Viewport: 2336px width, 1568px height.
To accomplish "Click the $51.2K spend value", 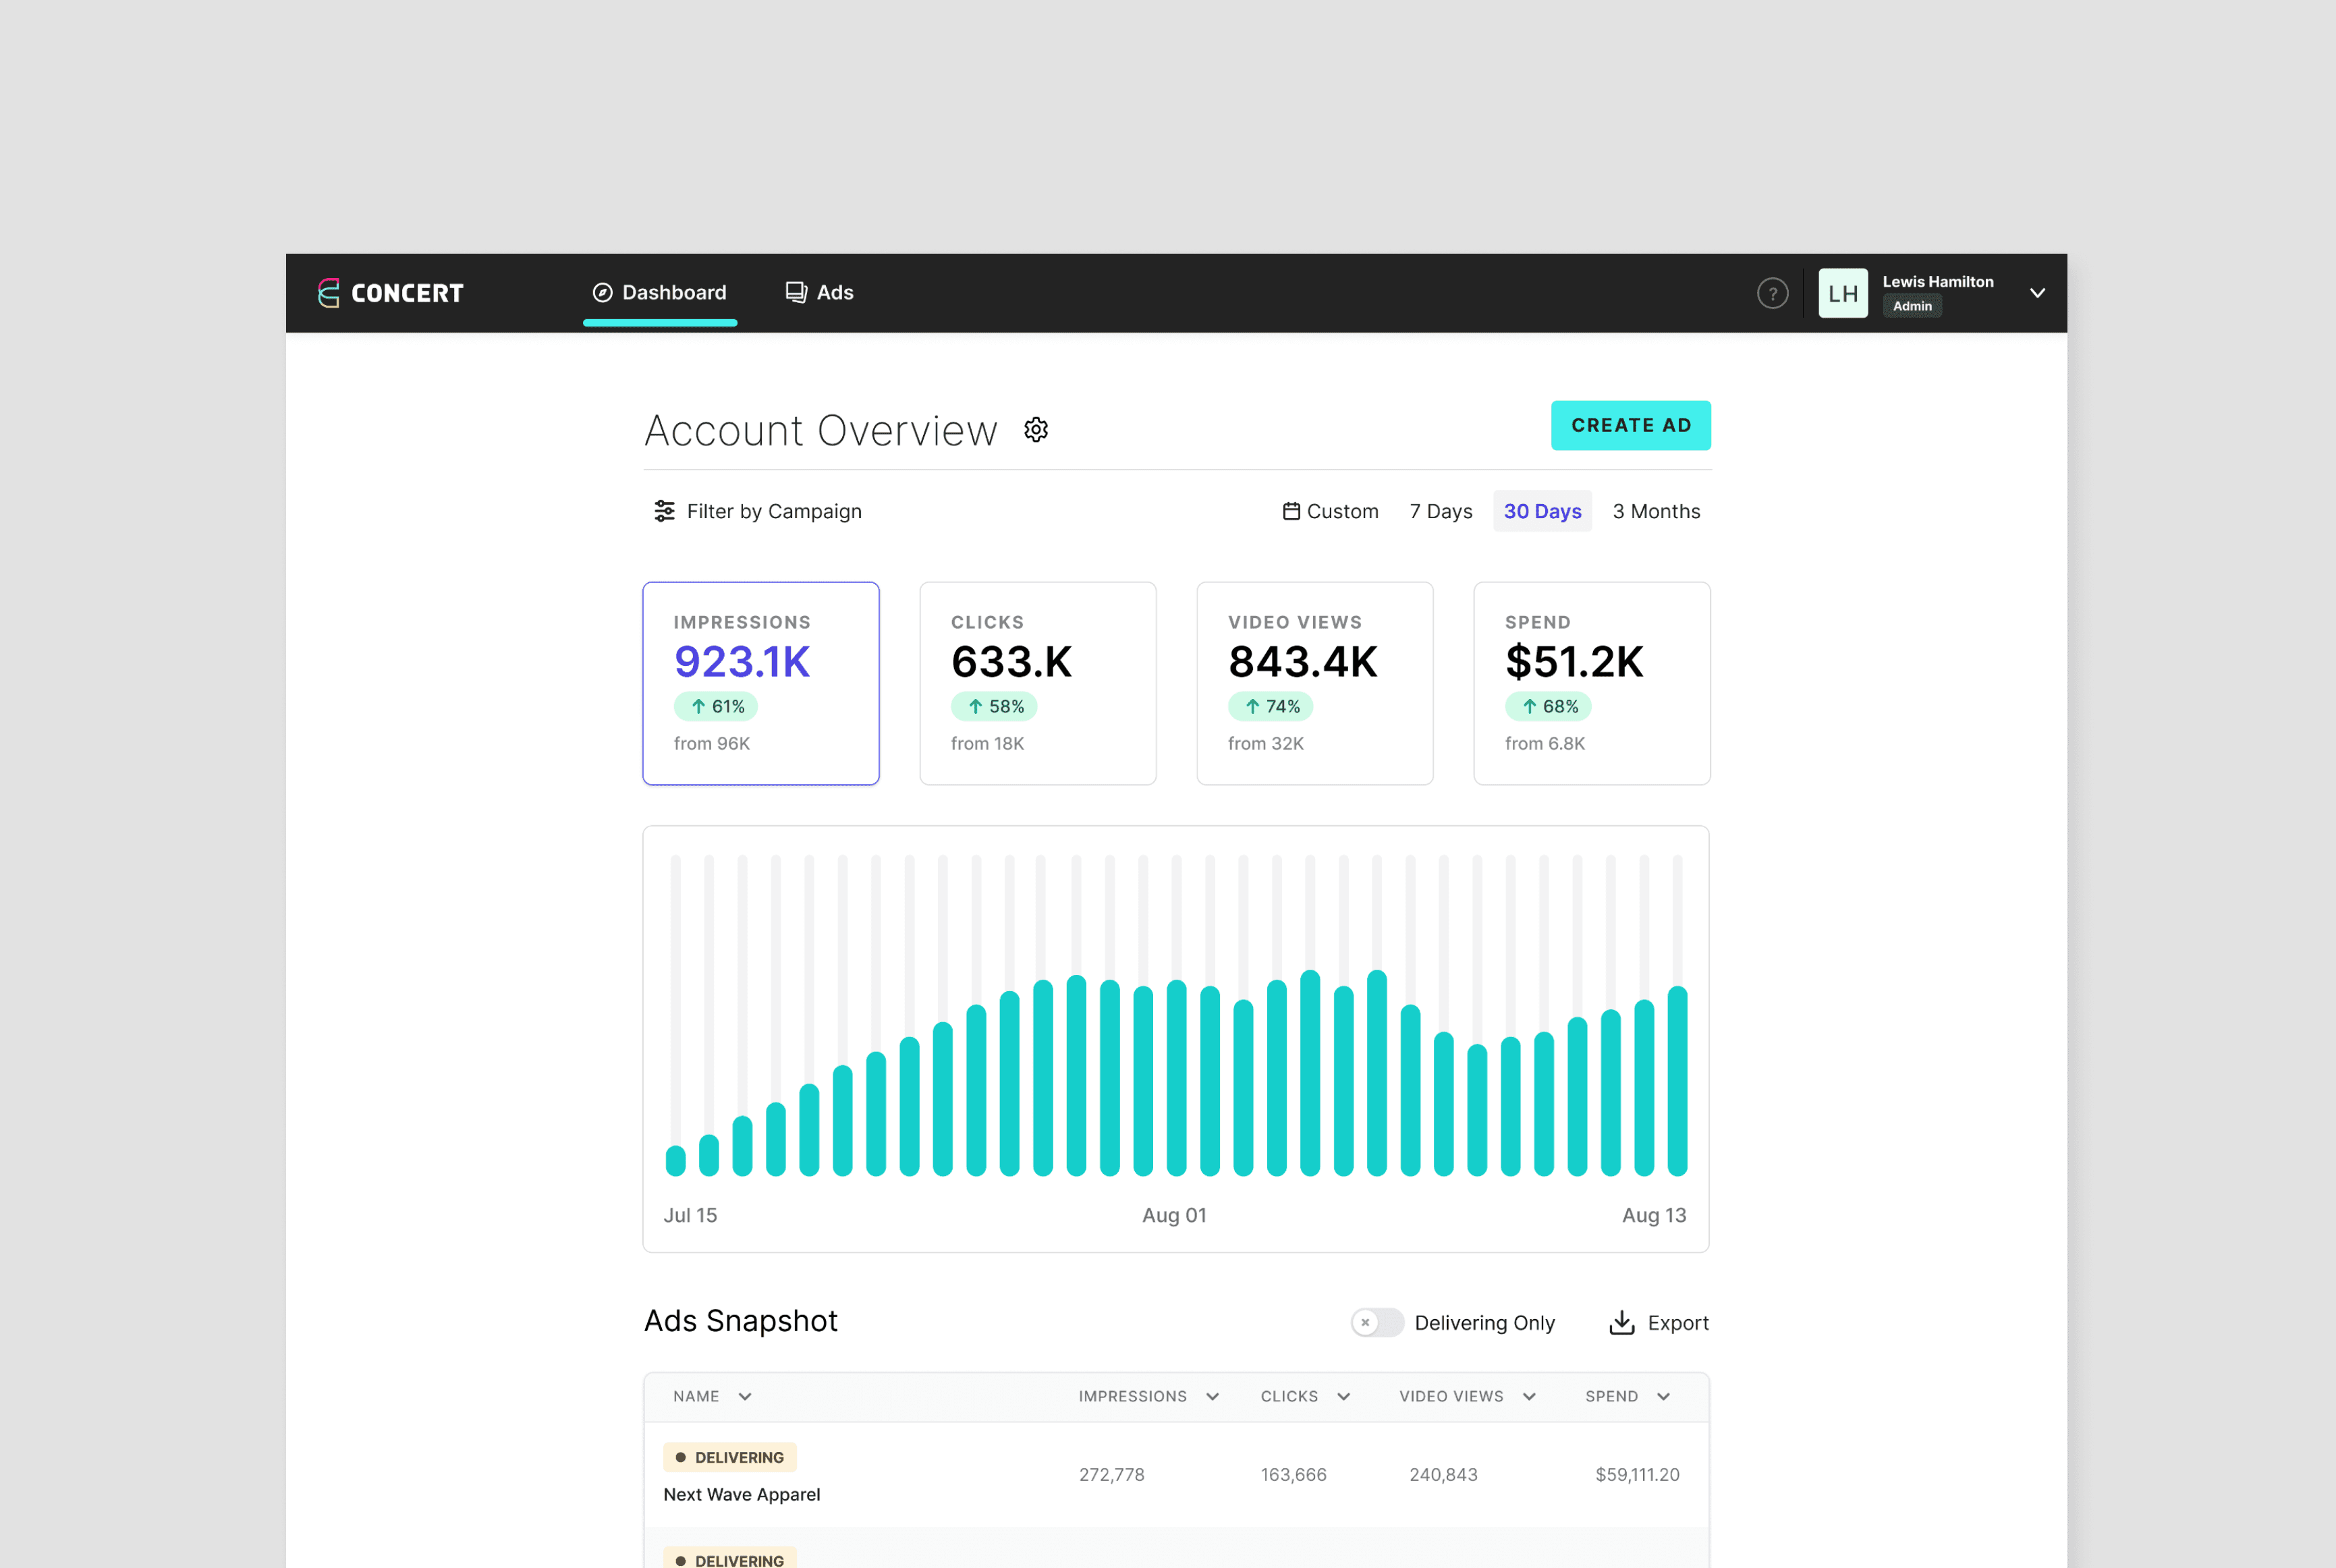I will coord(1574,662).
